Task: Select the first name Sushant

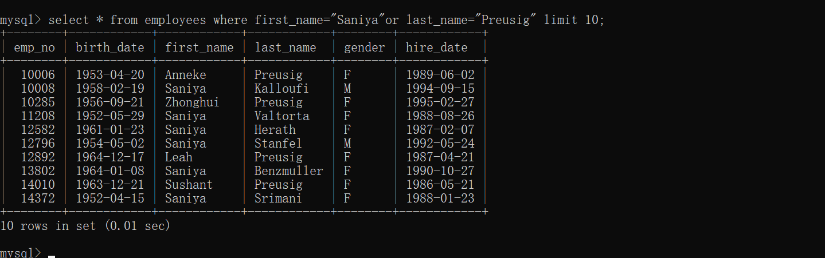Action: point(189,185)
